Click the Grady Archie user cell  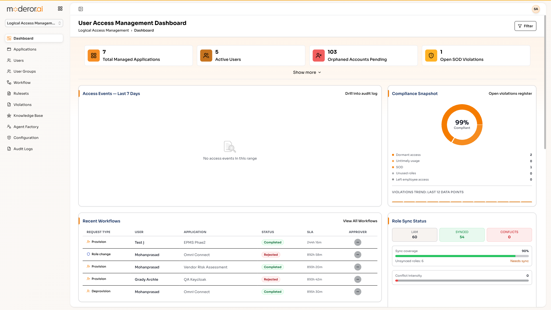pos(146,280)
